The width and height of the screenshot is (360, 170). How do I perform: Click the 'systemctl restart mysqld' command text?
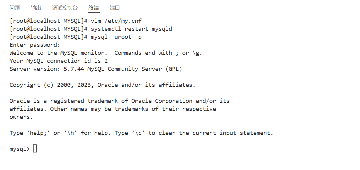tap(132, 29)
